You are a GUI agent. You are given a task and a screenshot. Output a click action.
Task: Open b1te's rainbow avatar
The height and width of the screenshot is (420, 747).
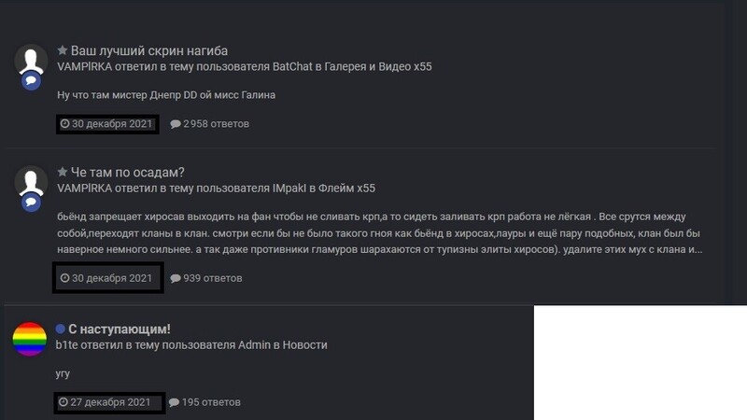point(30,339)
